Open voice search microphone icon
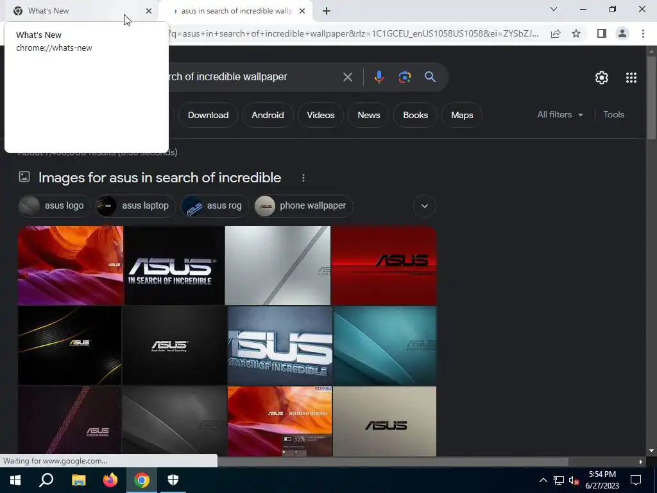The height and width of the screenshot is (493, 657). (379, 77)
